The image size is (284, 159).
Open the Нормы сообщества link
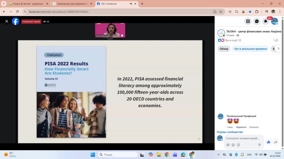[x=230, y=132]
